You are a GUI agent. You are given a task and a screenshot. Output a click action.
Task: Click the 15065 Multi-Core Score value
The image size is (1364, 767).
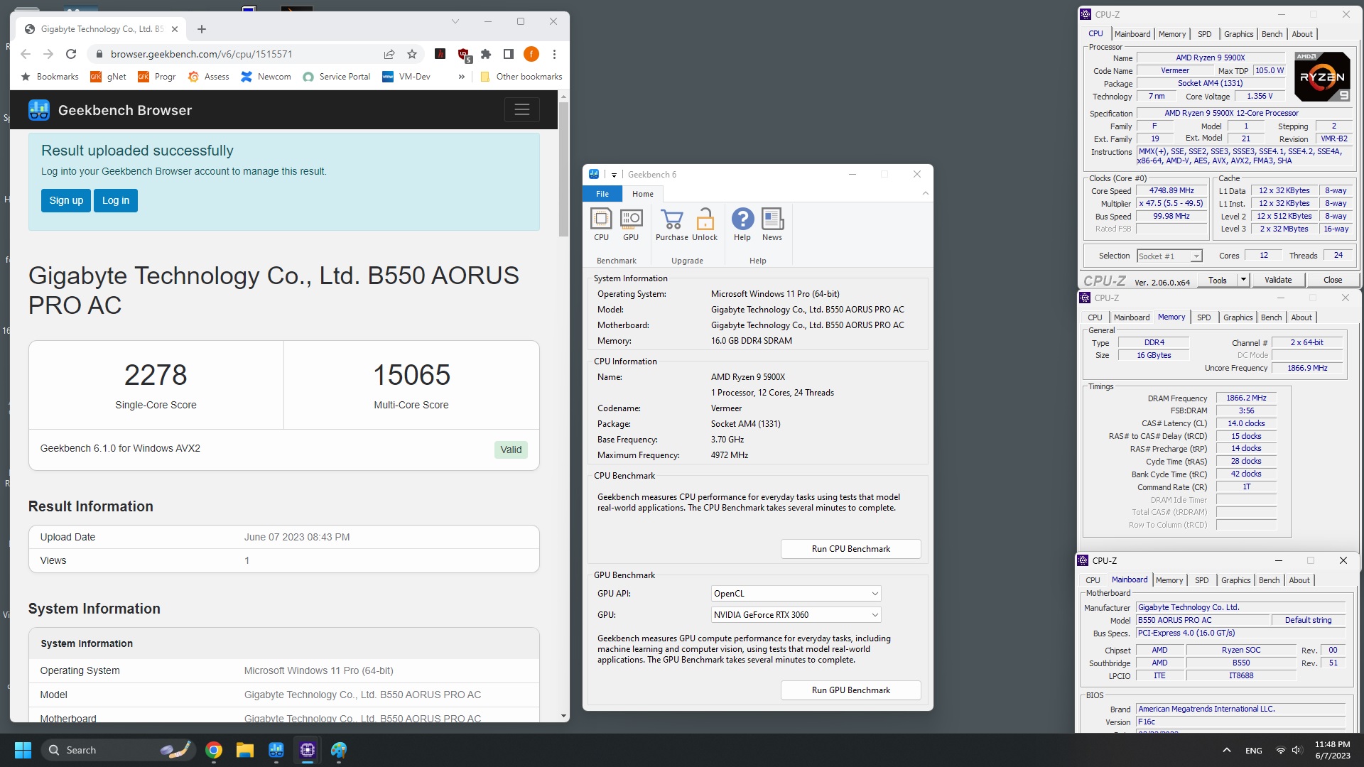click(x=411, y=375)
